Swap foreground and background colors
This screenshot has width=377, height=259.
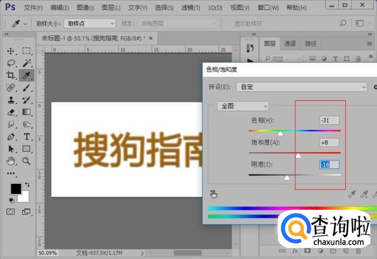pos(27,185)
